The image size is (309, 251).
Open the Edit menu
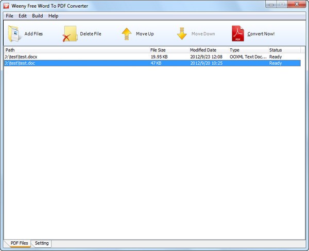click(x=23, y=16)
